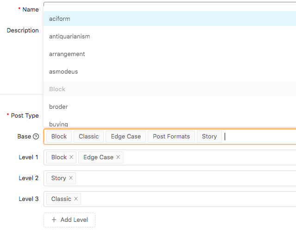Click the Classic tag in Base field
Viewport: 296px width, 232px height.
89,137
